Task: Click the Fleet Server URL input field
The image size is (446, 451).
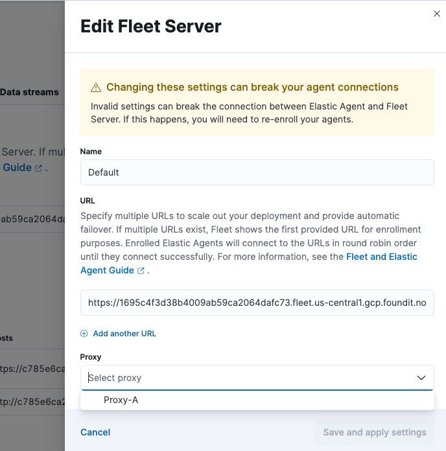Action: tap(257, 303)
